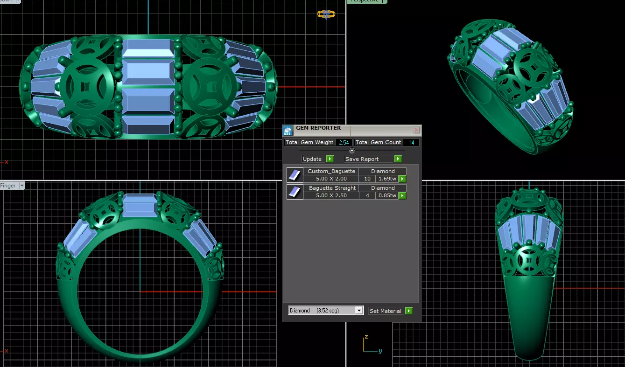This screenshot has width=625, height=367.
Task: Click the green arrow next to Update
Action: point(330,159)
